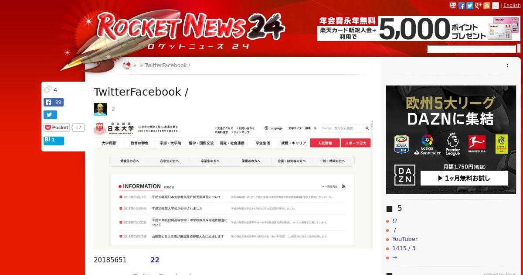Open sidebar ranking link '!?'
The height and width of the screenshot is (275, 523).
tap(395, 221)
